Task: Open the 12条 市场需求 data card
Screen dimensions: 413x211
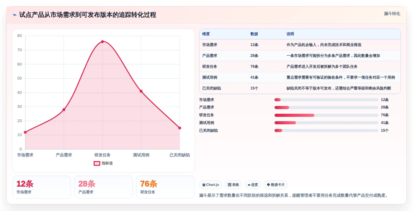Action: pyautogui.click(x=41, y=187)
